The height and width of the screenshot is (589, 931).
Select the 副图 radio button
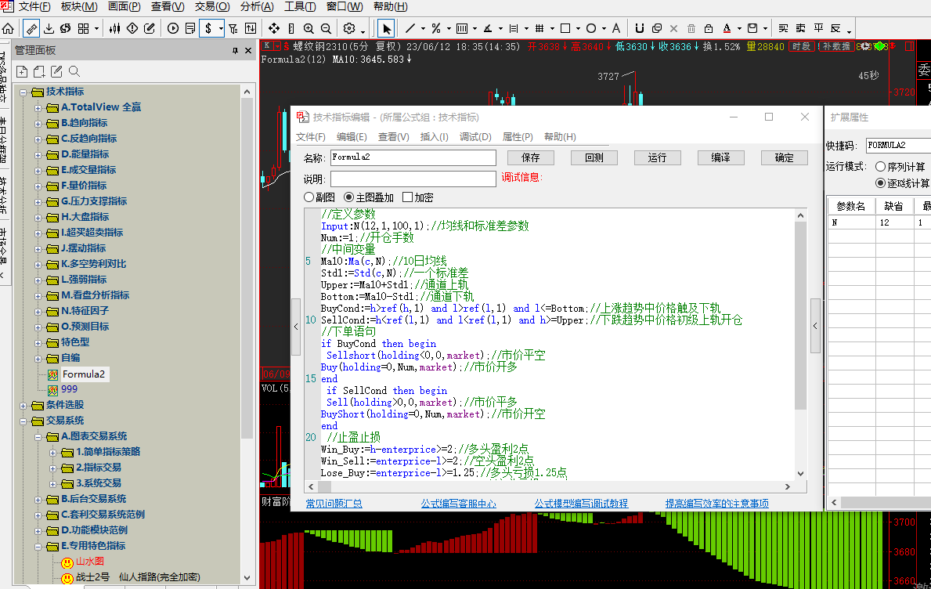pyautogui.click(x=309, y=197)
